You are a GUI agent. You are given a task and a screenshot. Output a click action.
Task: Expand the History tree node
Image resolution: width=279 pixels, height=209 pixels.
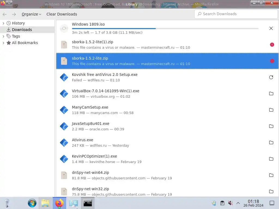point(3,23)
